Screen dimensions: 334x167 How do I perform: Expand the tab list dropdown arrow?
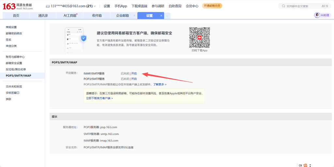pyautogui.click(x=167, y=16)
